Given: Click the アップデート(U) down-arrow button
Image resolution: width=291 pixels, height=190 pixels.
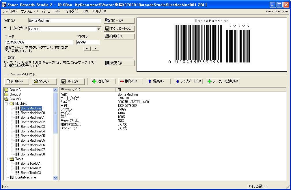Looking at the screenshot, I should 189,81.
